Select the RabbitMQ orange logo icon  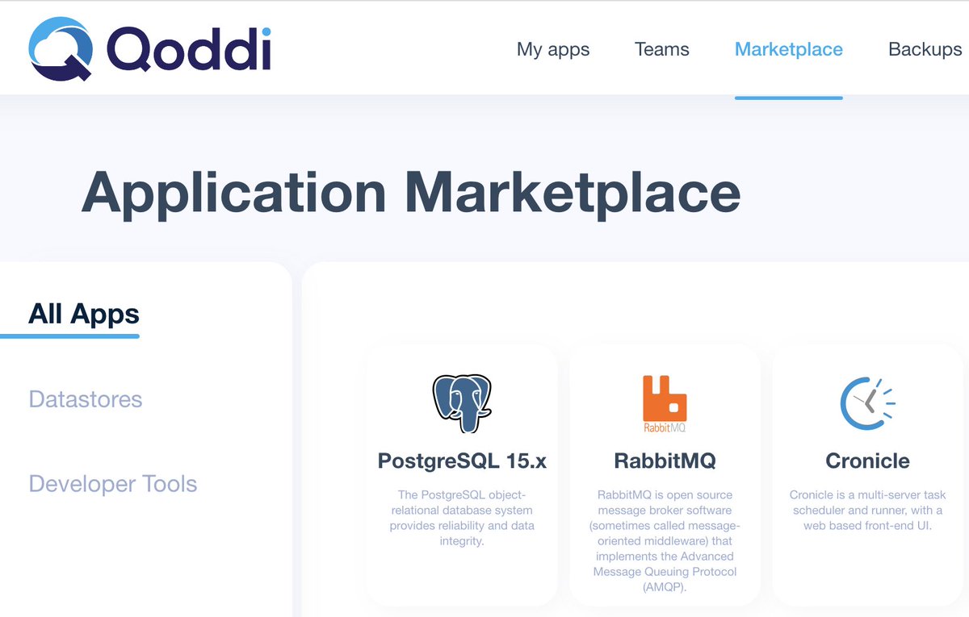click(665, 404)
